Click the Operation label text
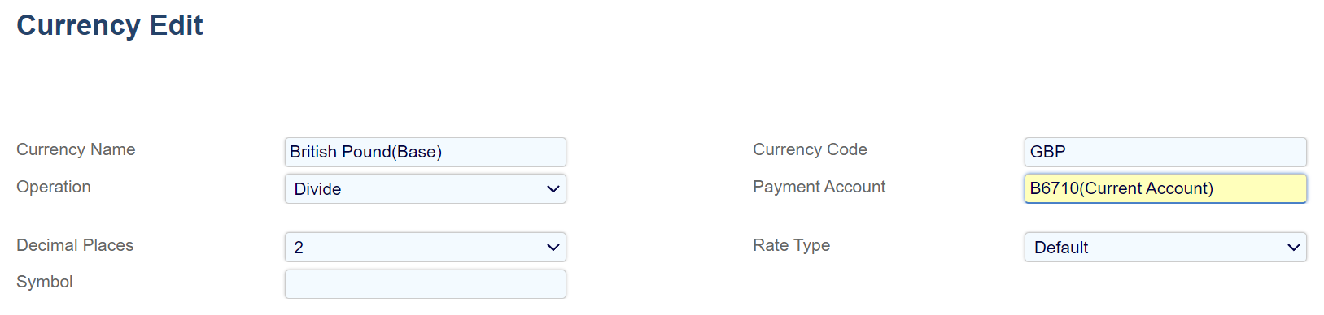1324x315 pixels. coord(54,187)
